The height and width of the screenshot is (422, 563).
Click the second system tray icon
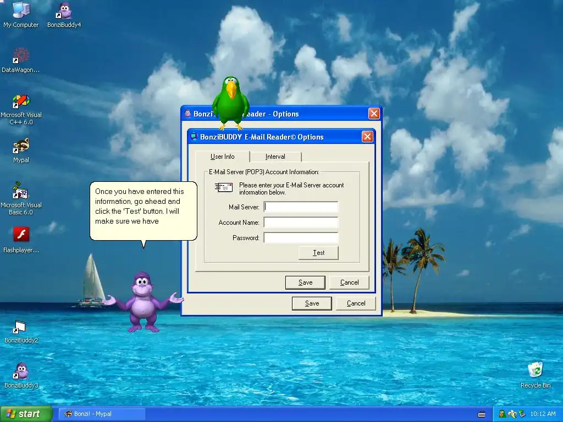[512, 414]
